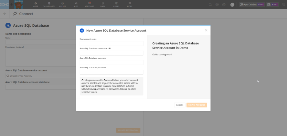Click the Connect plug icon
The width and height of the screenshot is (287, 136).
(x=15, y=13)
